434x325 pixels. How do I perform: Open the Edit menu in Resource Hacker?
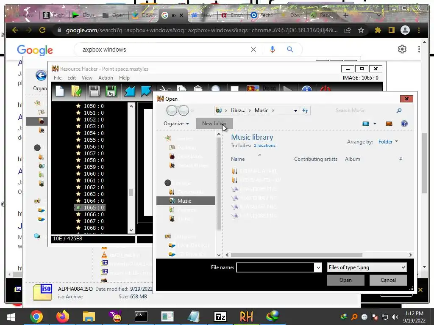tap(71, 78)
